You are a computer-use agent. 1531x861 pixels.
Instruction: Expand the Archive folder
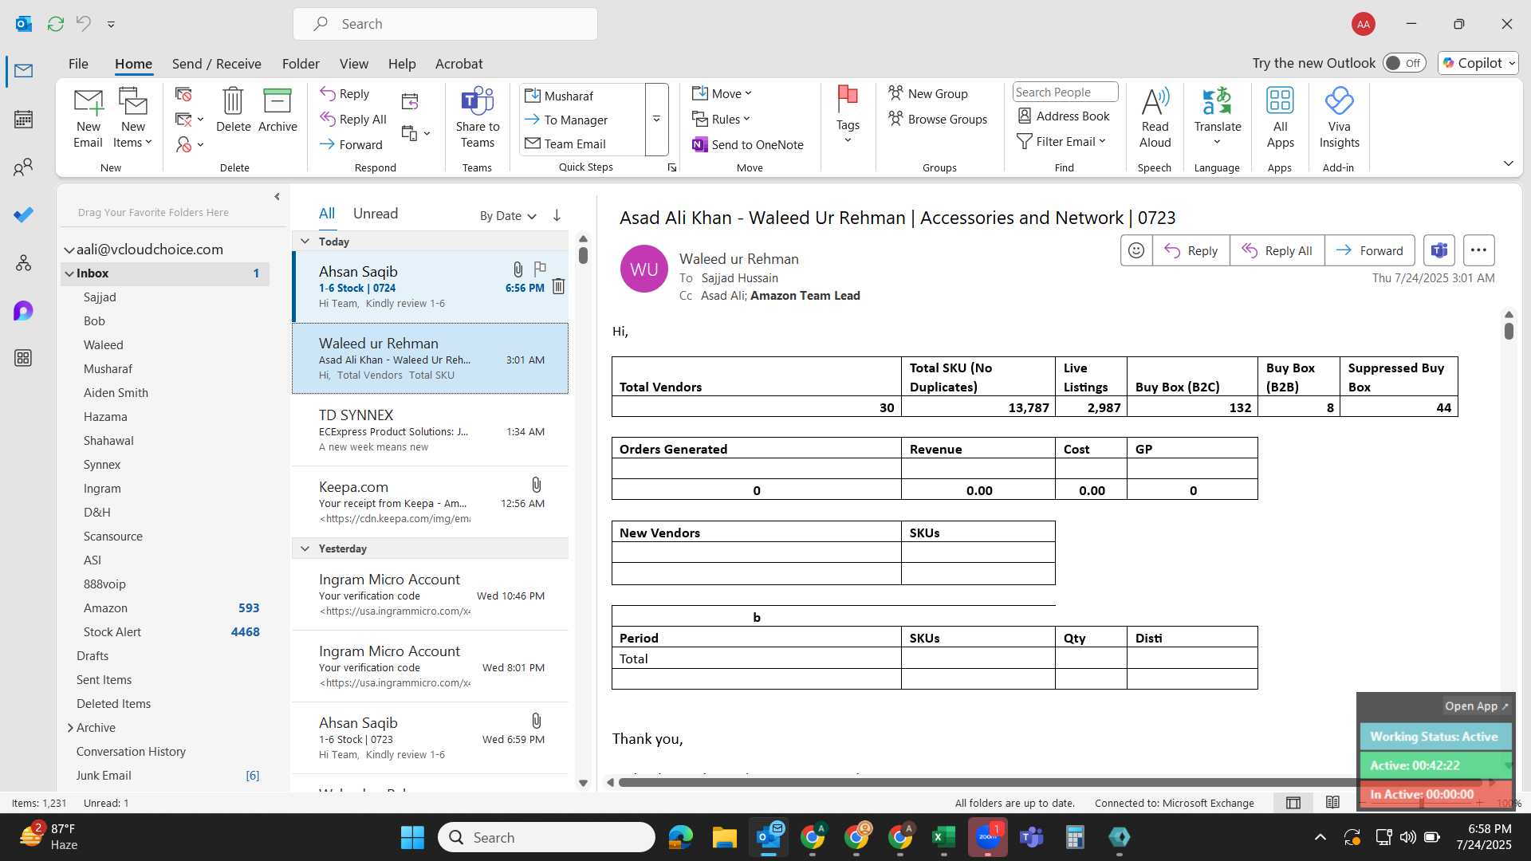(69, 727)
